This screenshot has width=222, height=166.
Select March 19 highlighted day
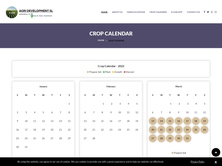204,121
